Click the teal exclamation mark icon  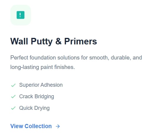(21, 15)
